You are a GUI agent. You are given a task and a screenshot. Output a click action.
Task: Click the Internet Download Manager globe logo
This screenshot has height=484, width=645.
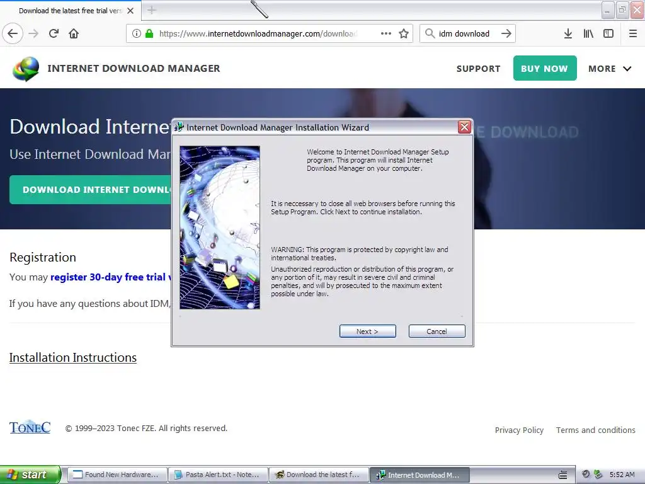pyautogui.click(x=26, y=69)
